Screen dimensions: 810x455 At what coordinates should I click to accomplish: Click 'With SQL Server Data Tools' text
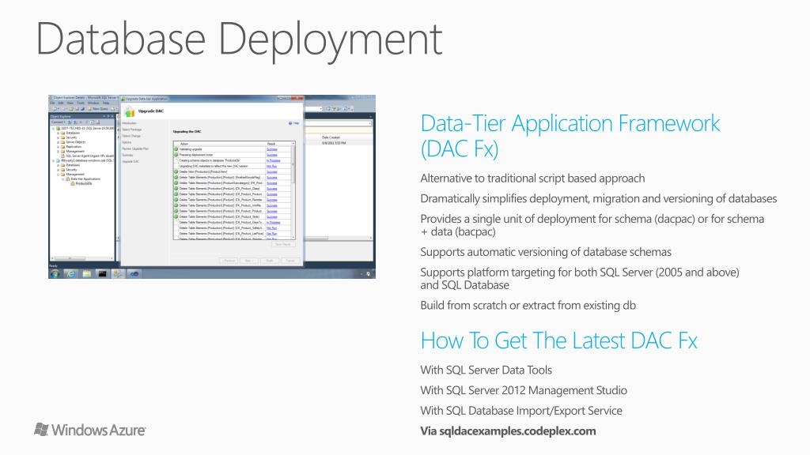pos(486,370)
